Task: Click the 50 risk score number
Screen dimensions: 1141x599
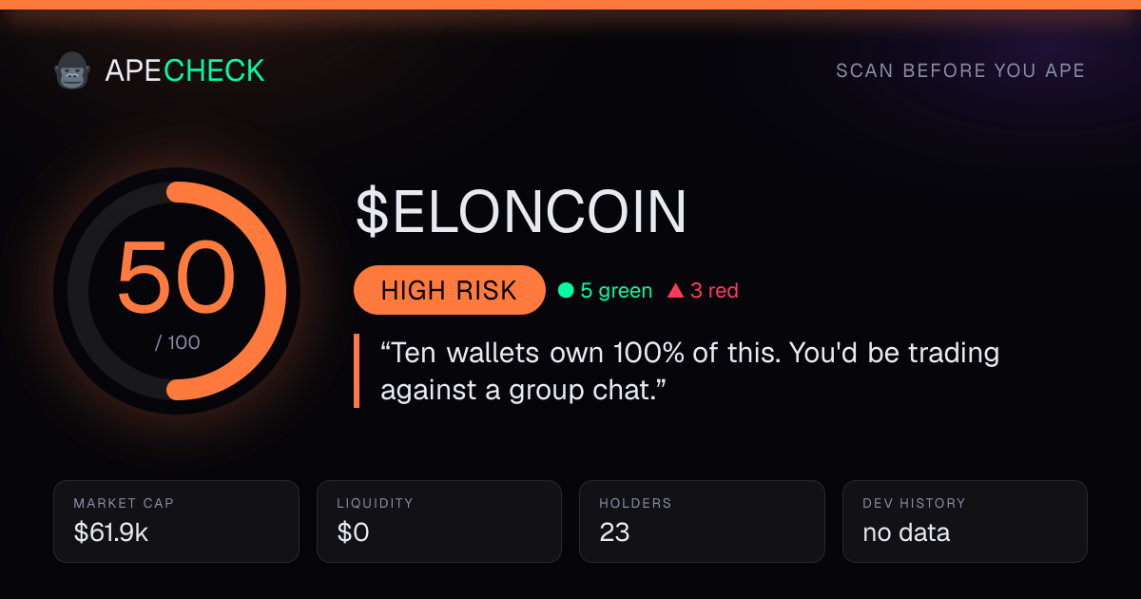Action: (177, 279)
